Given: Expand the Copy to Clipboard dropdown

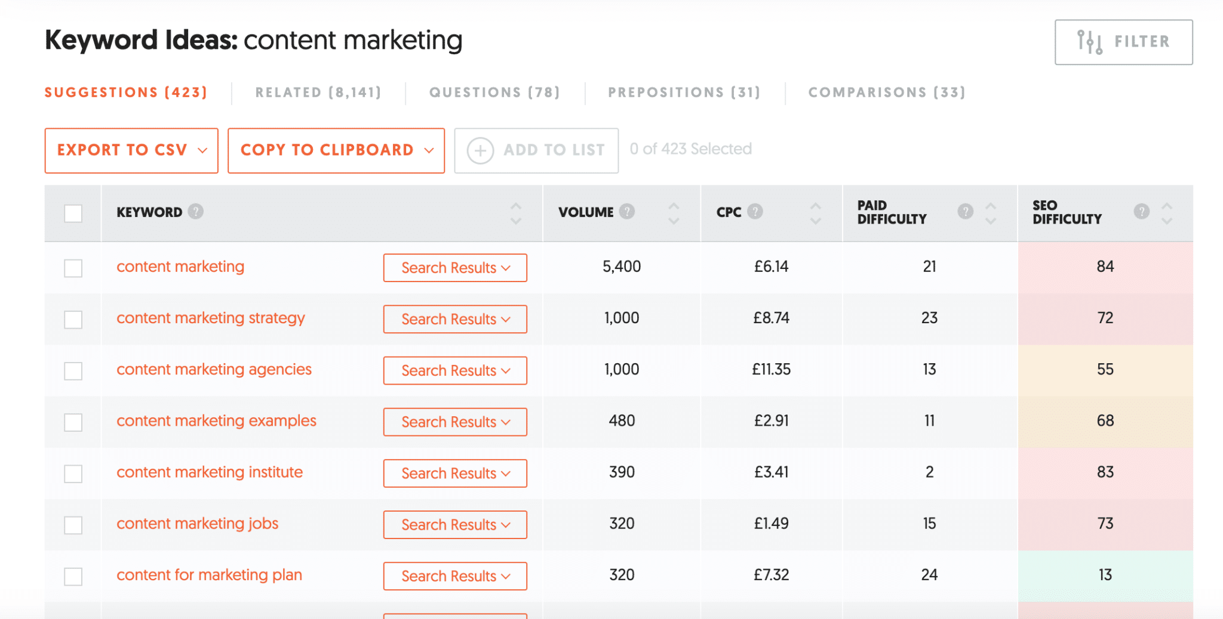Looking at the screenshot, I should point(336,150).
